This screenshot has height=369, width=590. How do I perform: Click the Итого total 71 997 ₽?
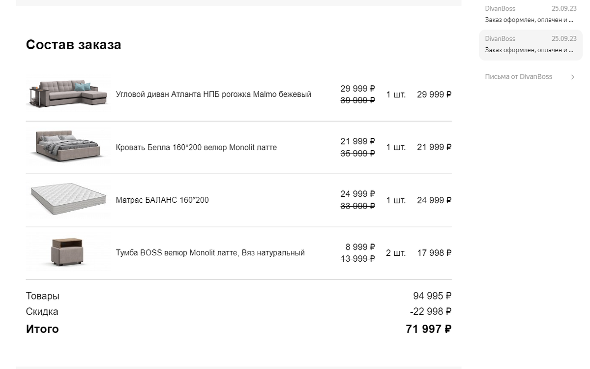pos(428,329)
